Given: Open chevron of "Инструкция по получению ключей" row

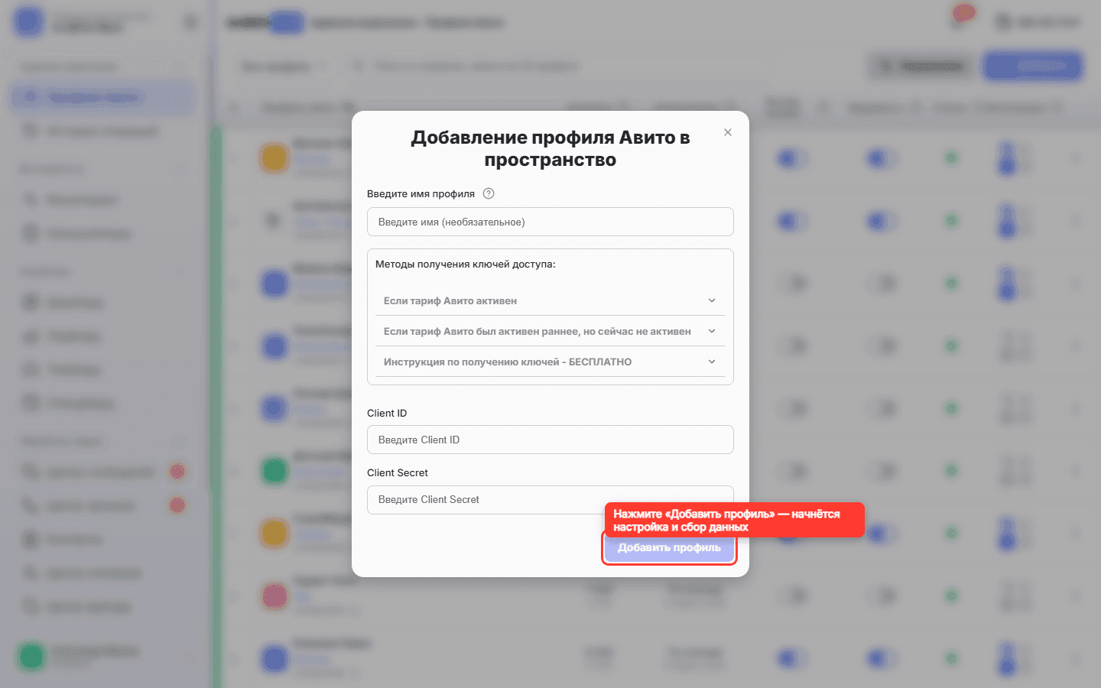Looking at the screenshot, I should 712,362.
